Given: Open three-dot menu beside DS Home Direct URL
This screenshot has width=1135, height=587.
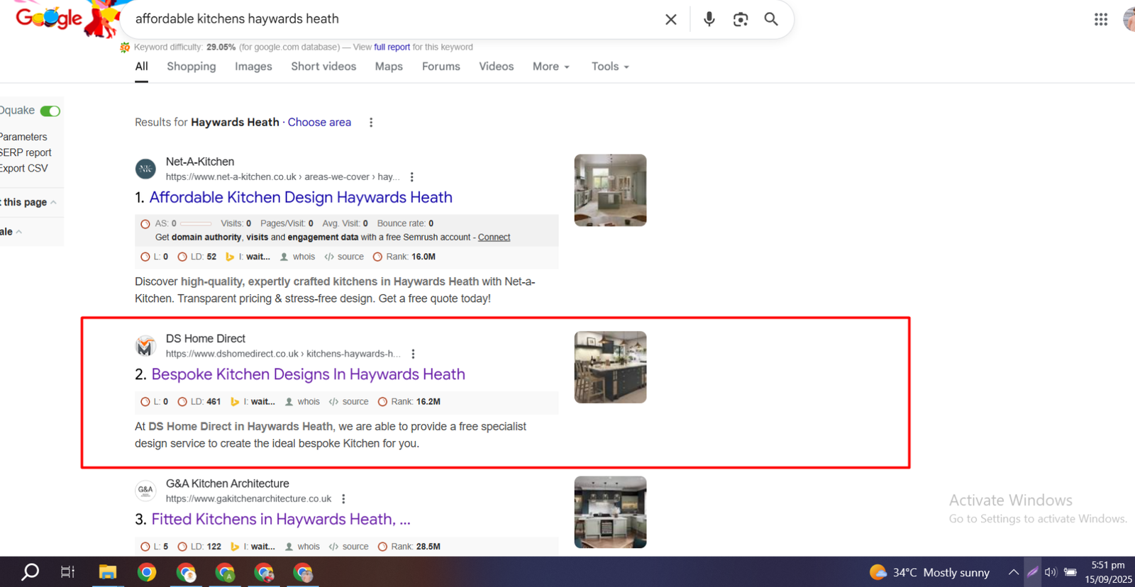Looking at the screenshot, I should (x=414, y=354).
